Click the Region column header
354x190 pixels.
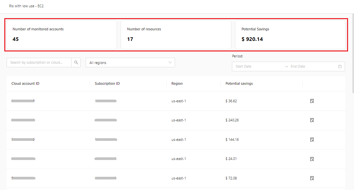pos(177,84)
